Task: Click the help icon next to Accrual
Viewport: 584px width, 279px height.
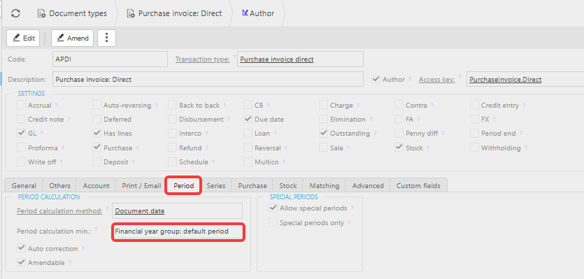Action: 57,105
